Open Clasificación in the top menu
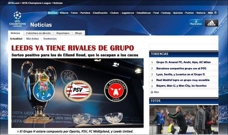Viewport: 228px width, 135px height. tap(100, 13)
